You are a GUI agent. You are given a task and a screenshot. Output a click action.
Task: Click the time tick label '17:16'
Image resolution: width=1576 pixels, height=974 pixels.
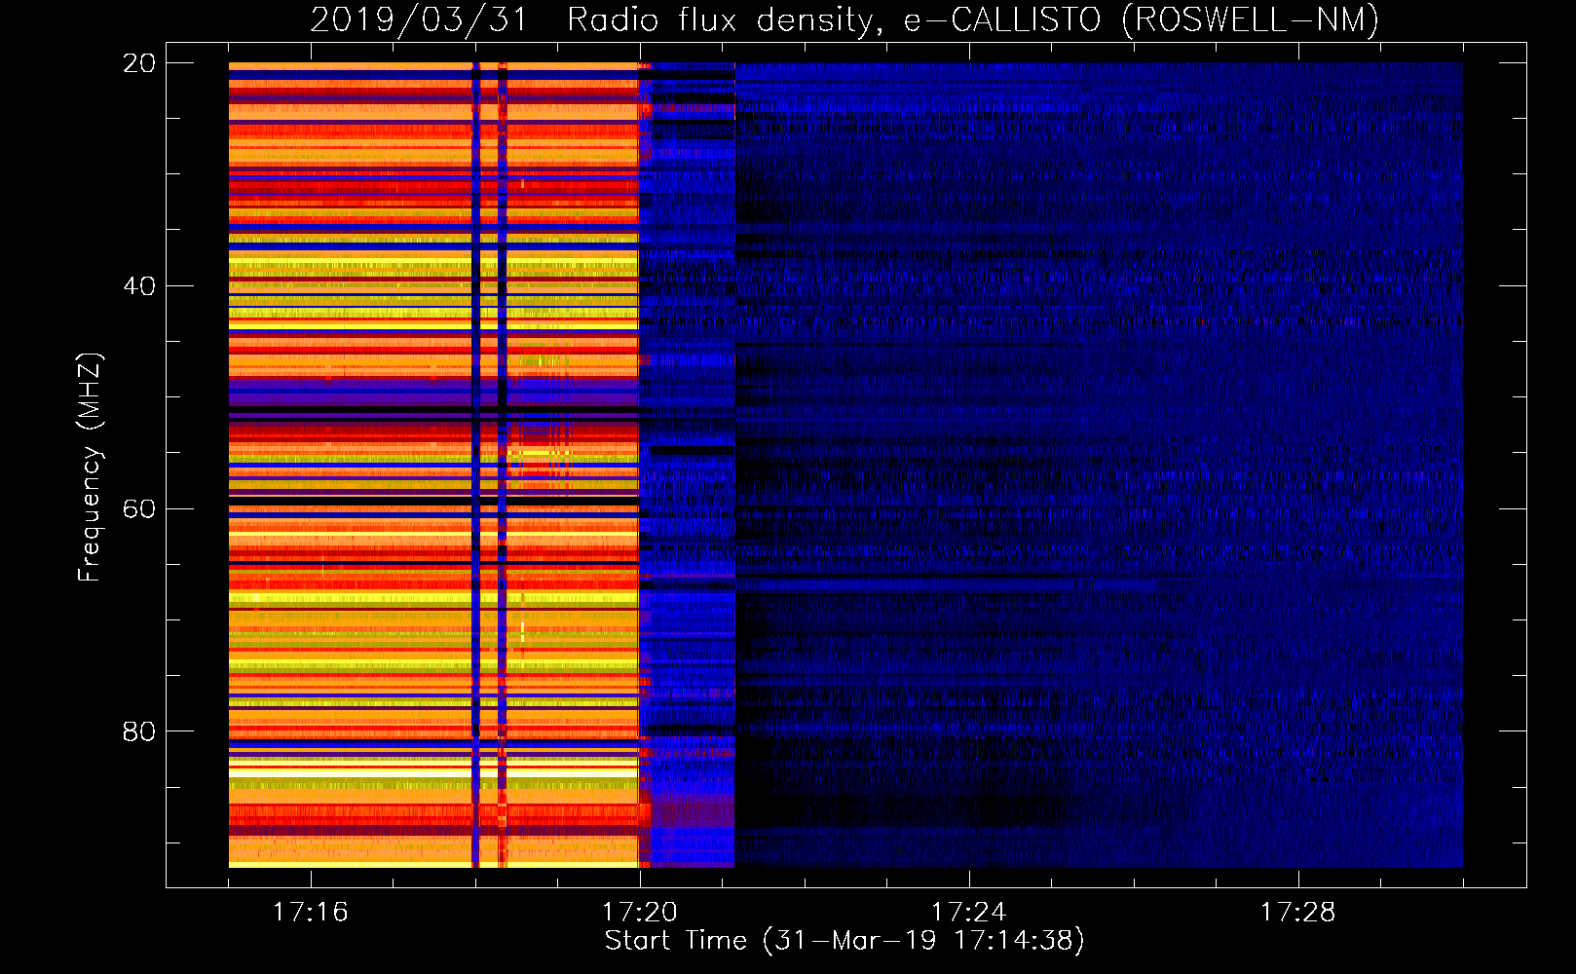(x=311, y=913)
